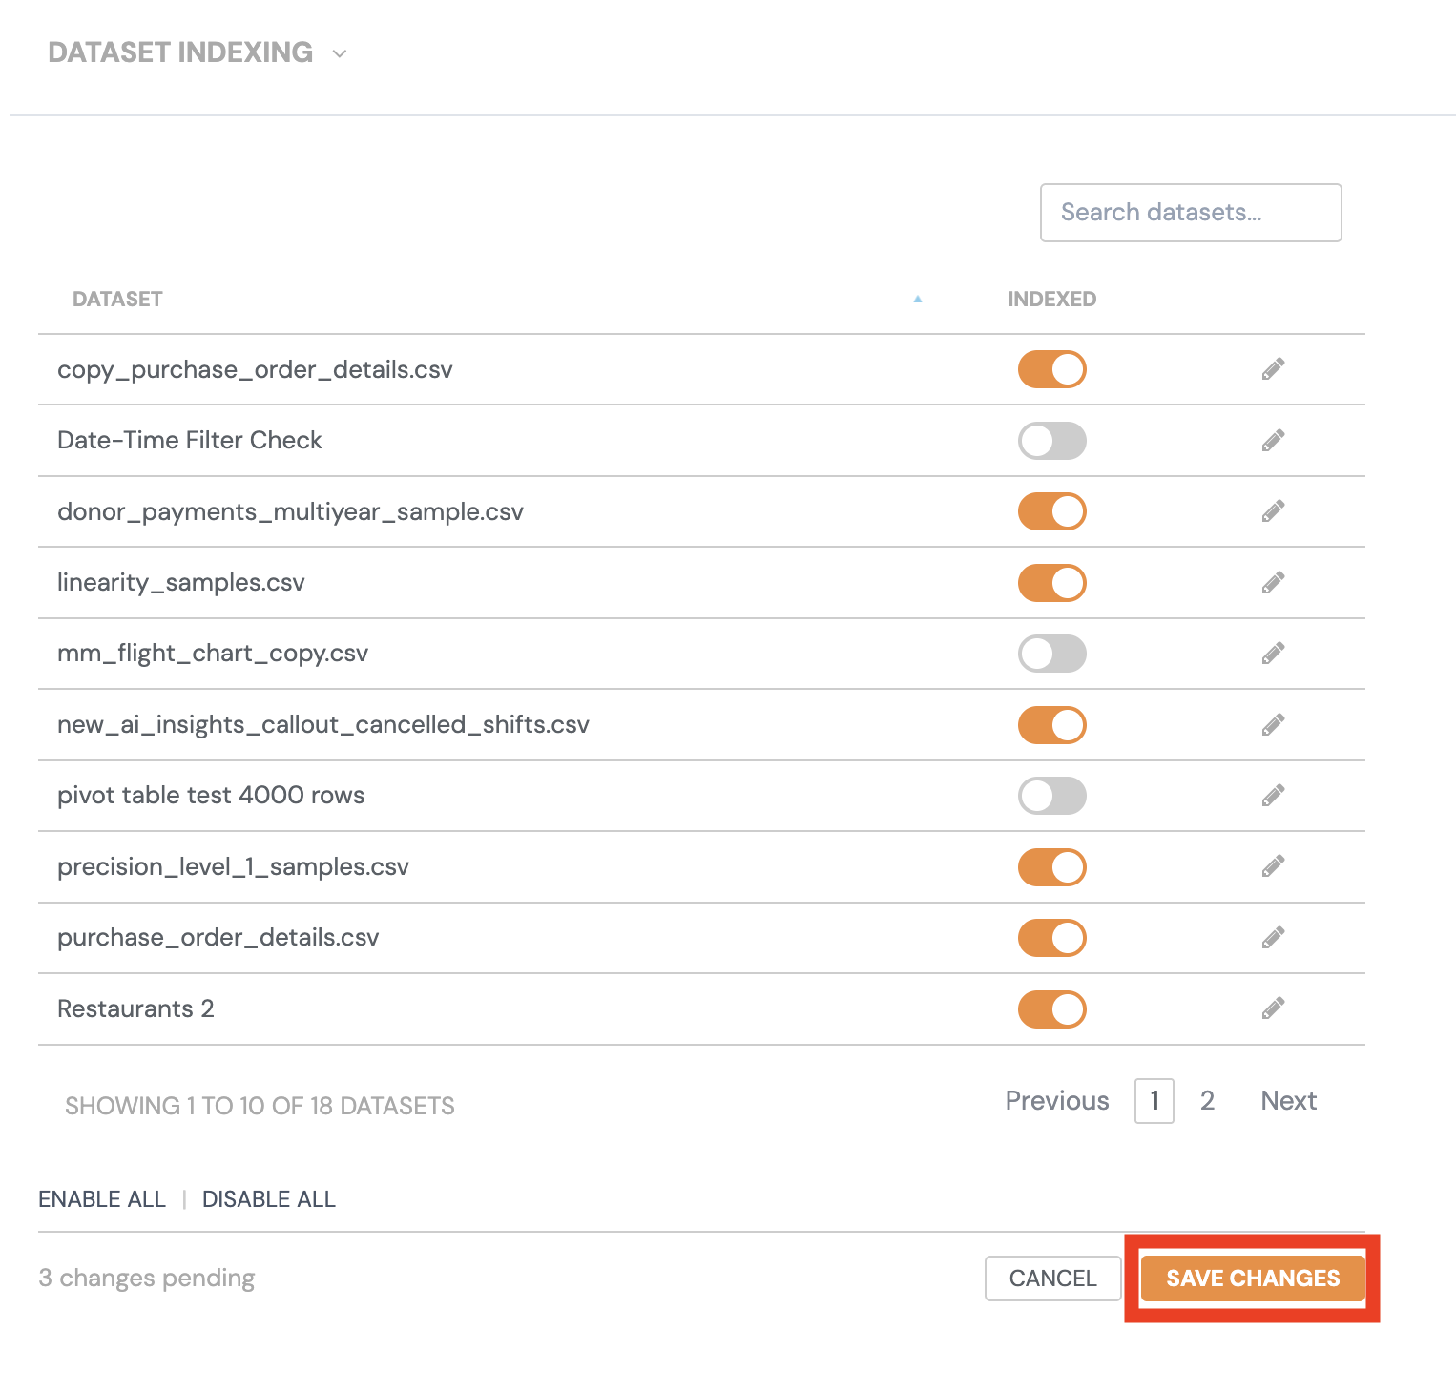Disable indexing for copy_purchase_order_details.csv
This screenshot has width=1456, height=1393.
[x=1051, y=369]
